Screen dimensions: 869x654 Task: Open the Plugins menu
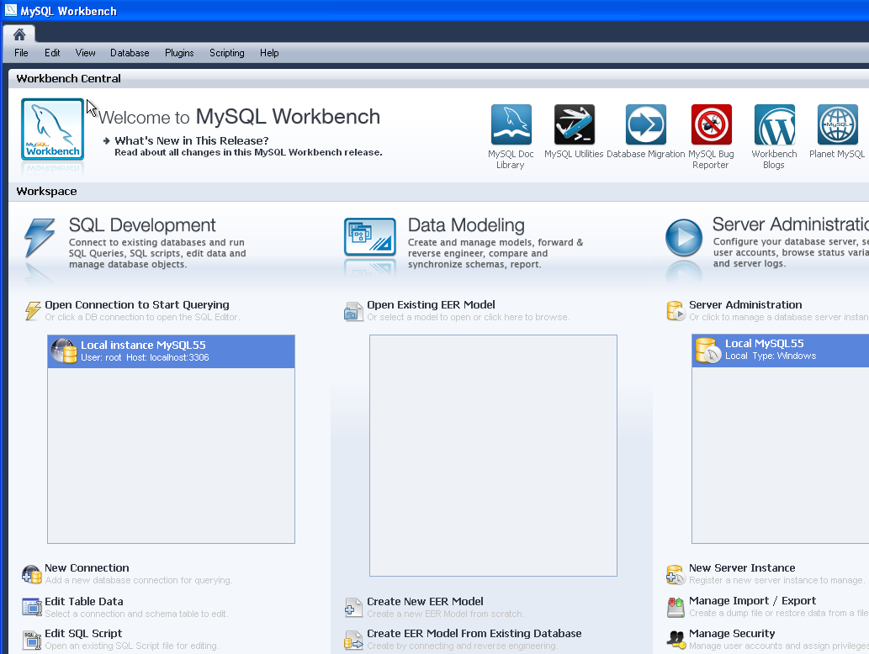[179, 53]
